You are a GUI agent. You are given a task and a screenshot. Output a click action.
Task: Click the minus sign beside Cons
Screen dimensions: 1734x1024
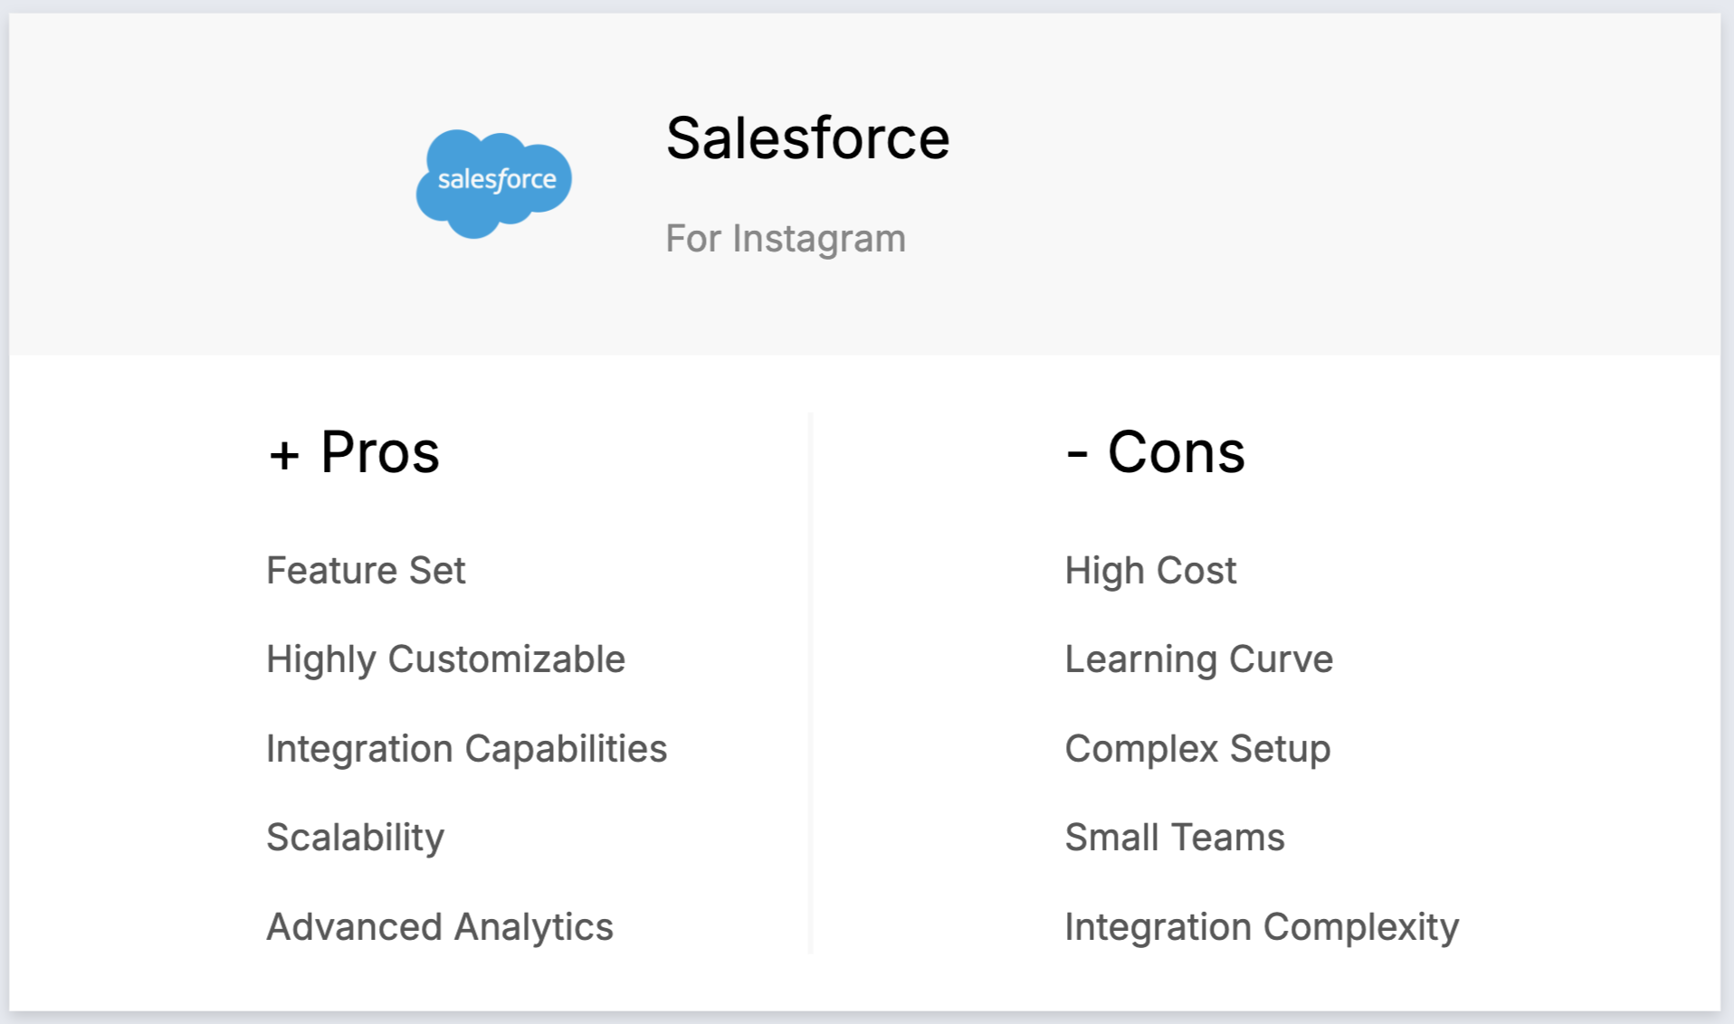coord(1076,454)
